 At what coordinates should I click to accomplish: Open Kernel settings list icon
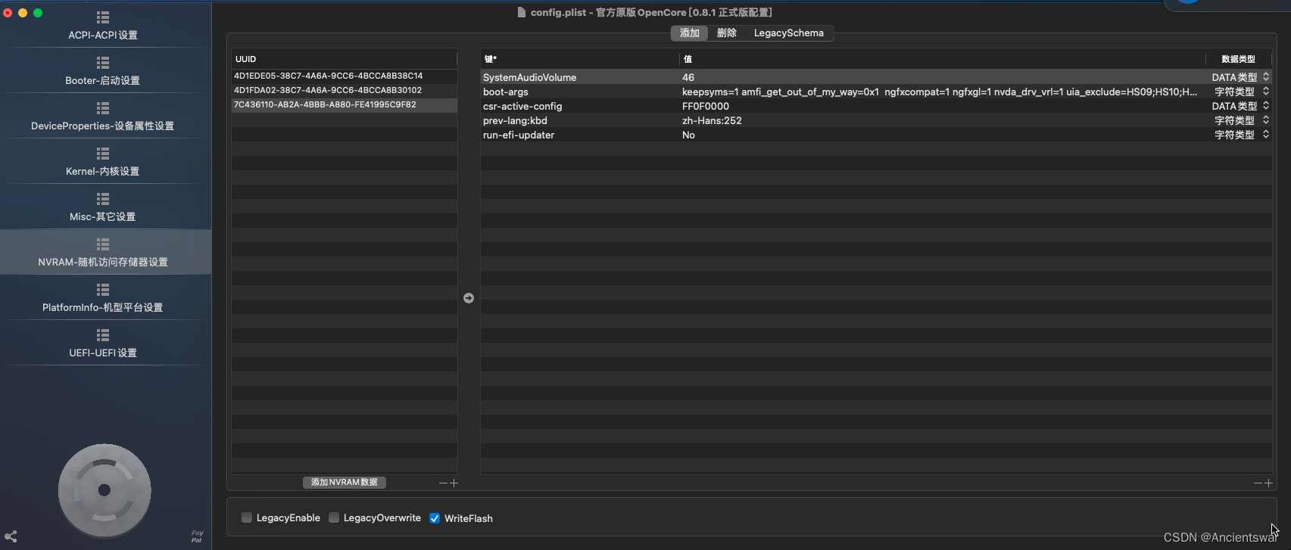103,154
